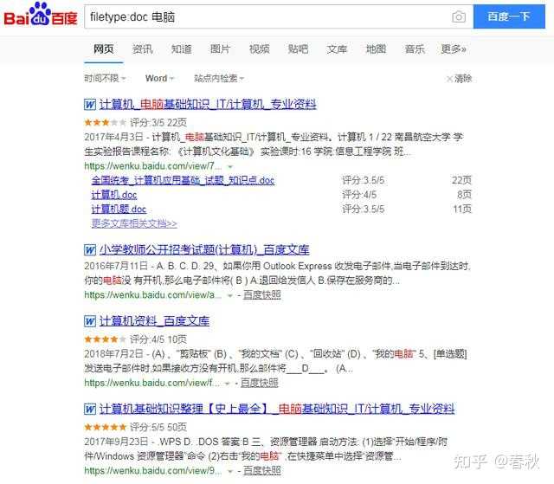
Task: Open 百度快照 for wenku.baidu.com/view/a... result
Action: pyautogui.click(x=261, y=295)
